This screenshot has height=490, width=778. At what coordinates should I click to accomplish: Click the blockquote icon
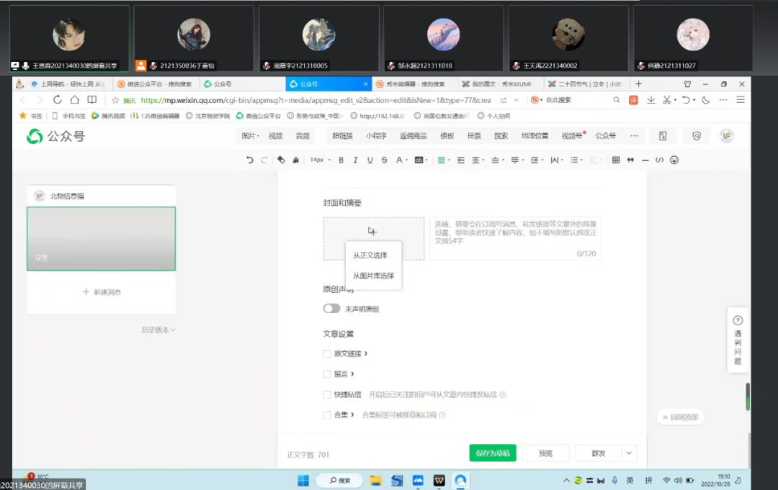(x=630, y=160)
